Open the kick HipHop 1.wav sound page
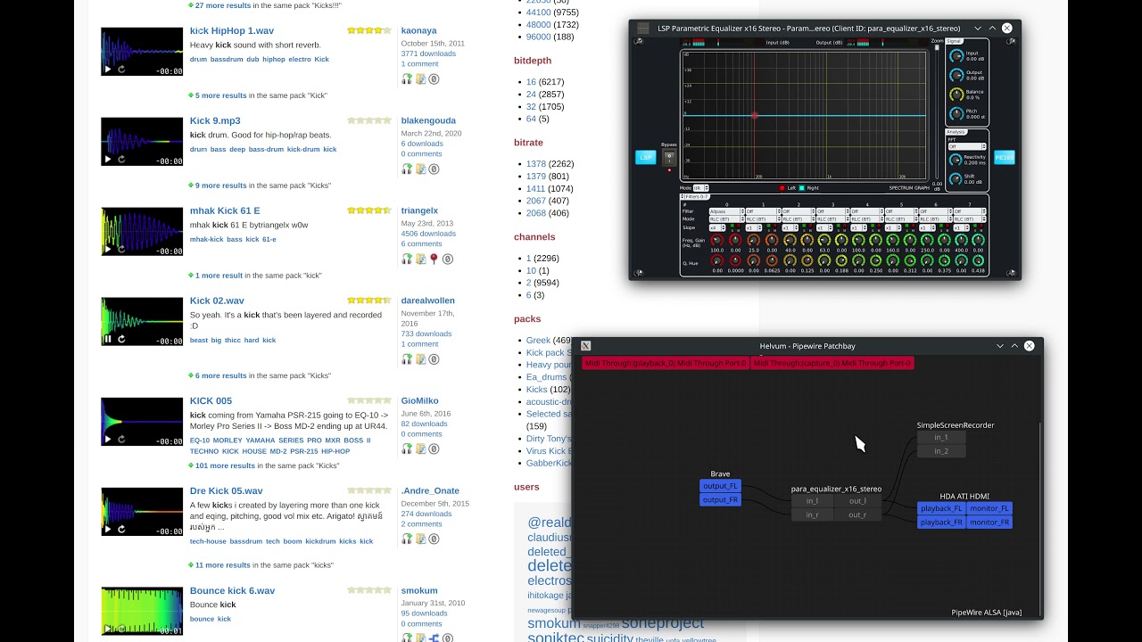The width and height of the screenshot is (1142, 642). tap(232, 30)
